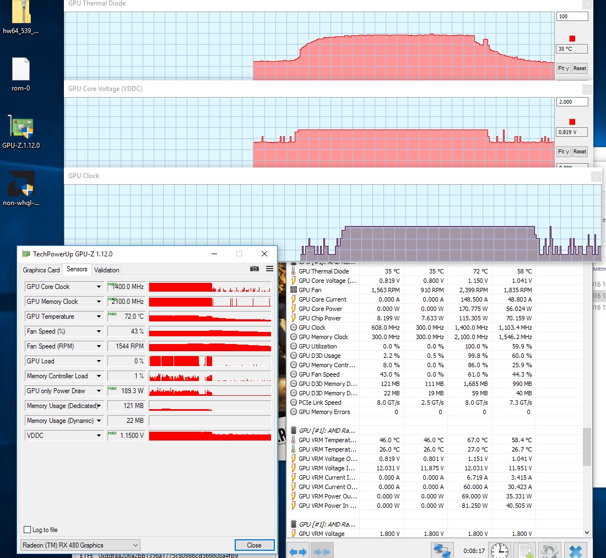Click the GPU only Power Draw 189.3 W value
The image size is (606, 558).
point(126,391)
